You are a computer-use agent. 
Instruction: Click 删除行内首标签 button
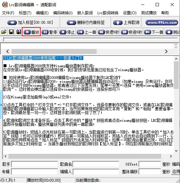click(x=86, y=22)
